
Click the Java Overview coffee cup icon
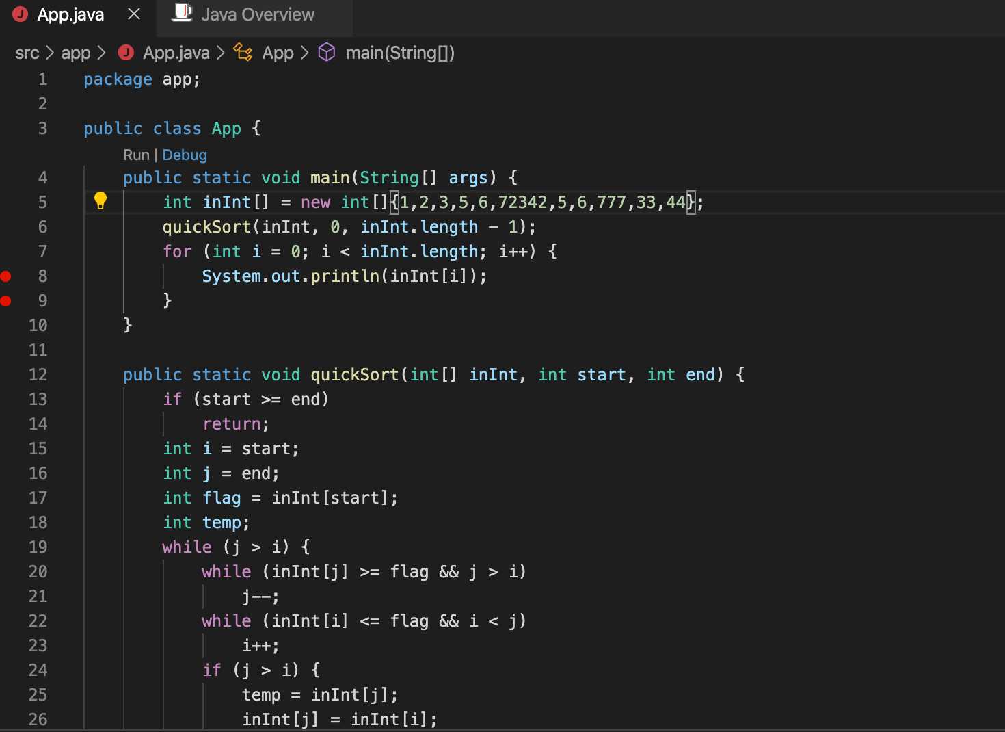pos(182,13)
